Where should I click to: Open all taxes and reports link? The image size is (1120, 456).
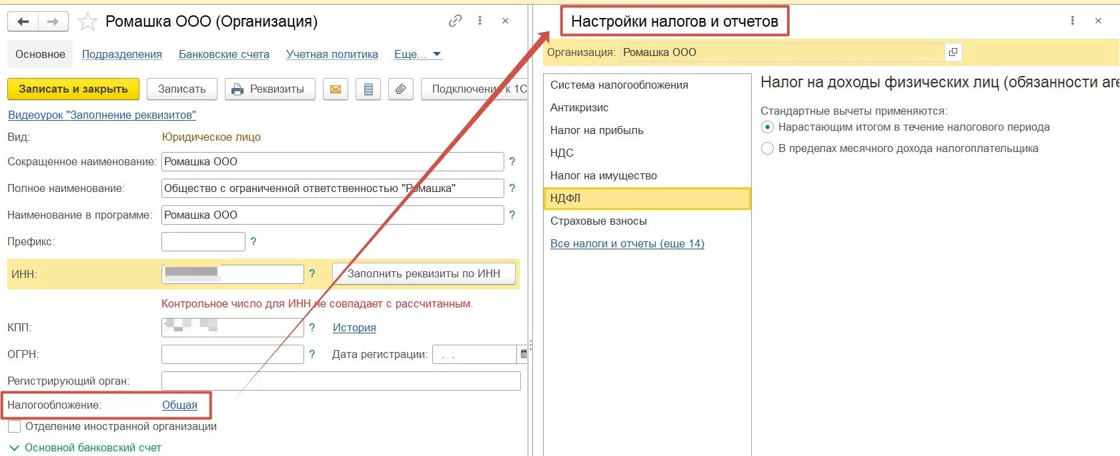click(x=627, y=243)
